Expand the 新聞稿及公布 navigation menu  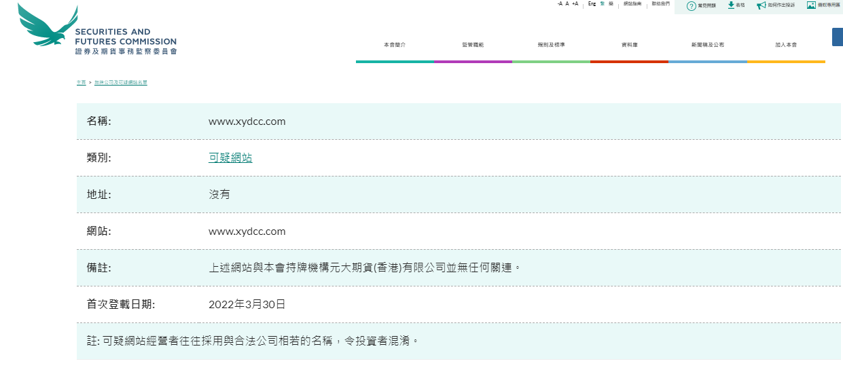coord(707,45)
